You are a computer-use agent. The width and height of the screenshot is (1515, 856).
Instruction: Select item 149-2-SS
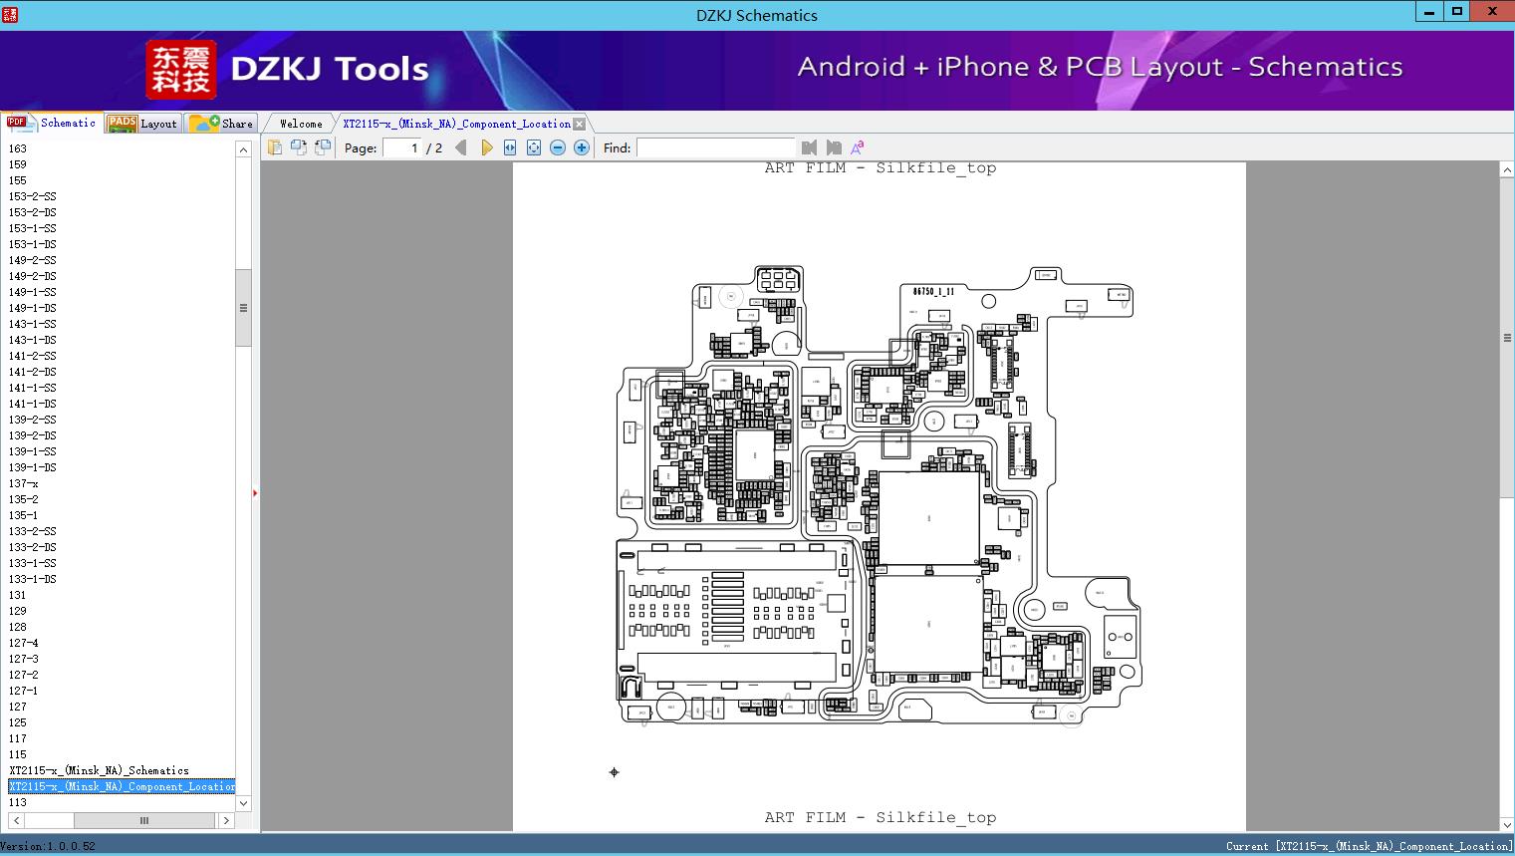coord(33,260)
